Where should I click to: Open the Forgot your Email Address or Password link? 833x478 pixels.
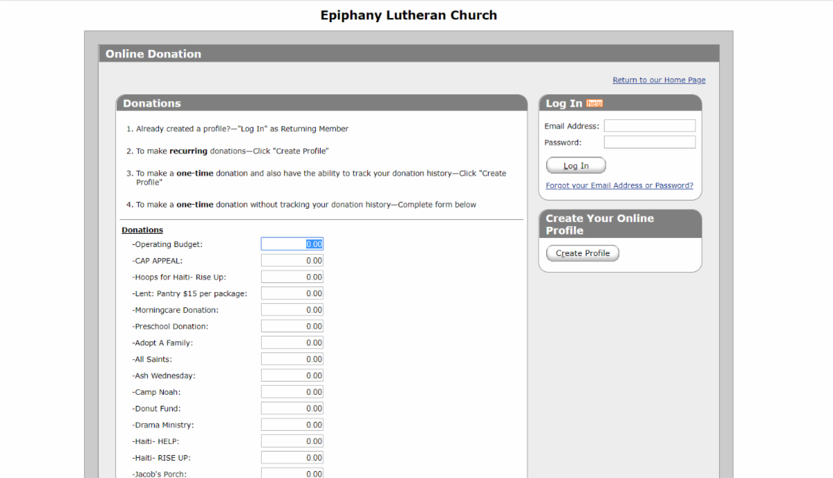(619, 185)
